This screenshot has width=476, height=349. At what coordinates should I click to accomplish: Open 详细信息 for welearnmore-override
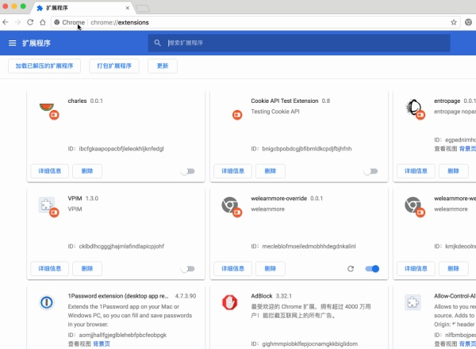coord(232,269)
